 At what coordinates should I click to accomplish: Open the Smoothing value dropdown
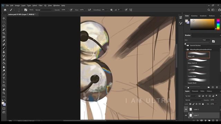(x=107, y=10)
